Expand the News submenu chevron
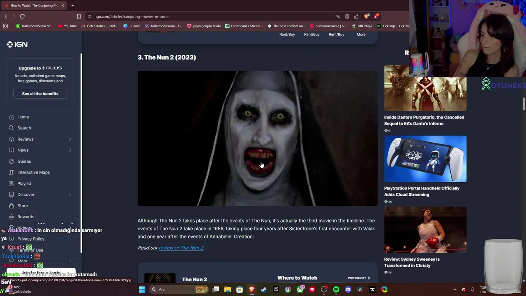 pyautogui.click(x=70, y=150)
